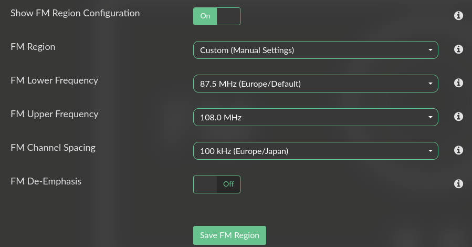Click the 'FM Region' field label
This screenshot has width=472, height=247.
click(x=33, y=47)
